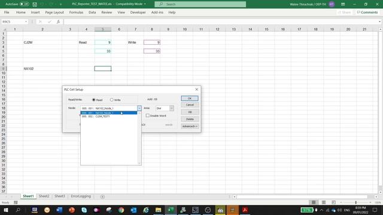Click the volume icon in system tray
Screen dimensions: 383x215
[339, 210]
